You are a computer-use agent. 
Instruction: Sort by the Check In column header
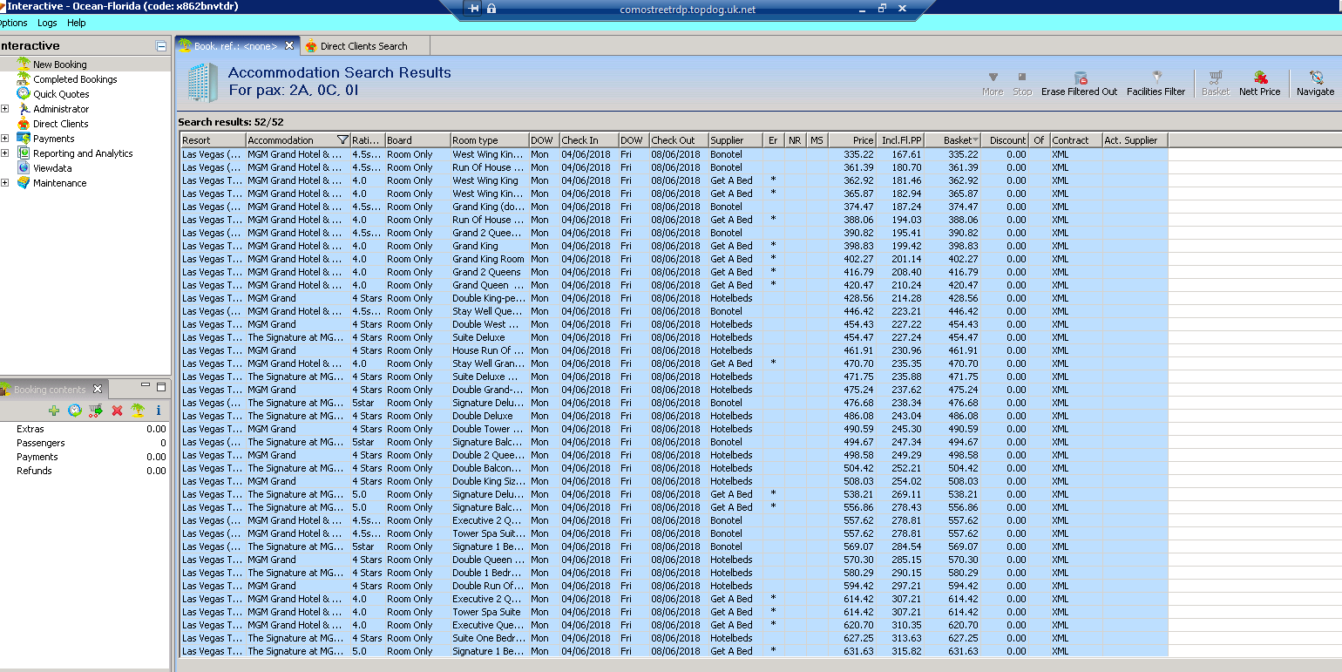tap(589, 140)
